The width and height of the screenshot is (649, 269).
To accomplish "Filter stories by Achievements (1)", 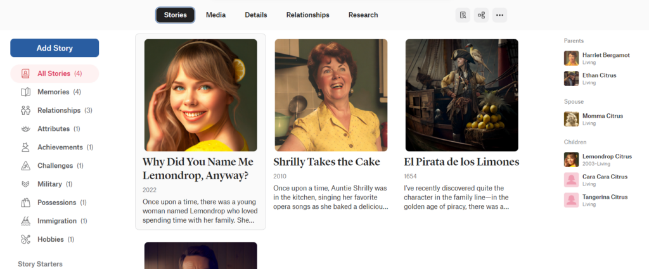I will coord(55,147).
